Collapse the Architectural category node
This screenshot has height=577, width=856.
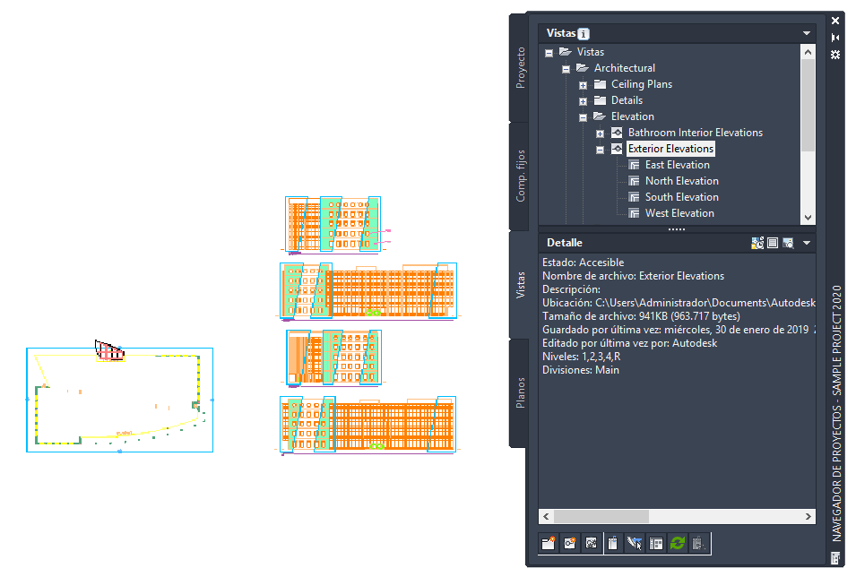click(x=566, y=69)
